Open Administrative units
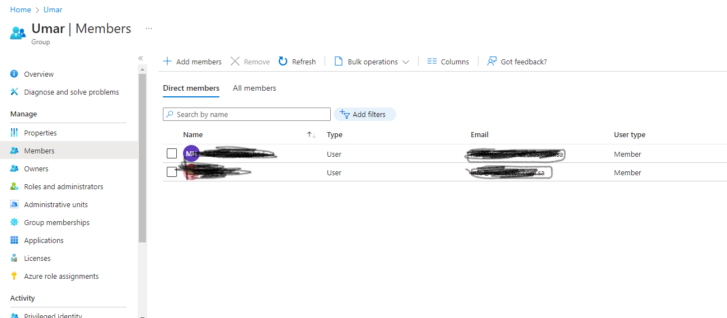727x318 pixels. pyautogui.click(x=56, y=204)
